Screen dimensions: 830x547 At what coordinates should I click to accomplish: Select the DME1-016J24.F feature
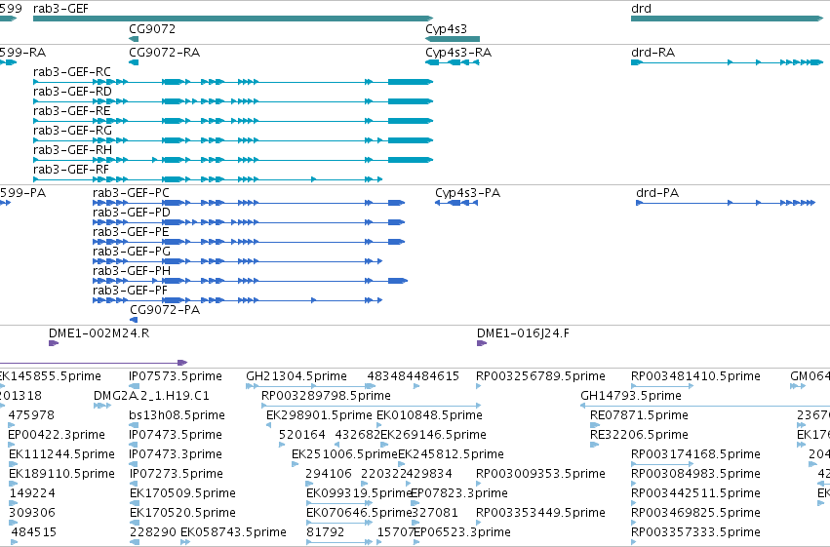pos(523,333)
